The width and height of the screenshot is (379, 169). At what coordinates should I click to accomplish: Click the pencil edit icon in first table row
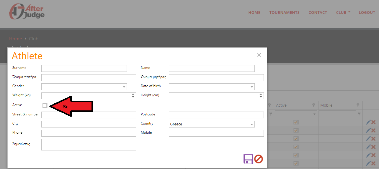click(368, 122)
